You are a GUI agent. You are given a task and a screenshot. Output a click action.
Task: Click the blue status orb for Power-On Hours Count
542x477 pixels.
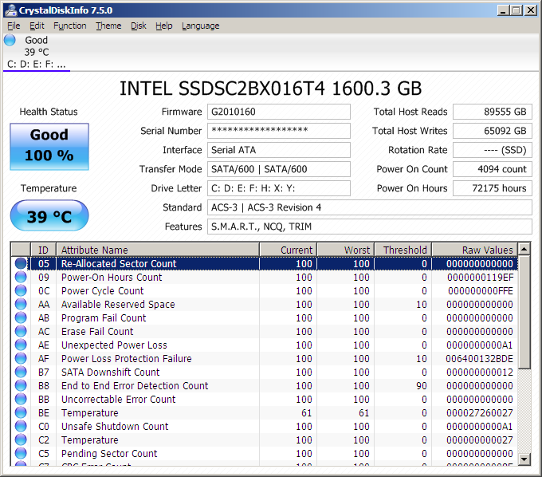pos(21,278)
